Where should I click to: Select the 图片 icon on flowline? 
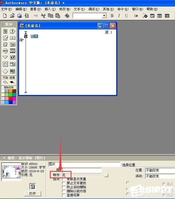[x=26, y=36]
